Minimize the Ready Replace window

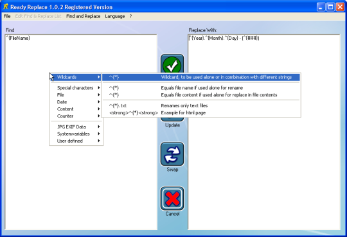321,7
